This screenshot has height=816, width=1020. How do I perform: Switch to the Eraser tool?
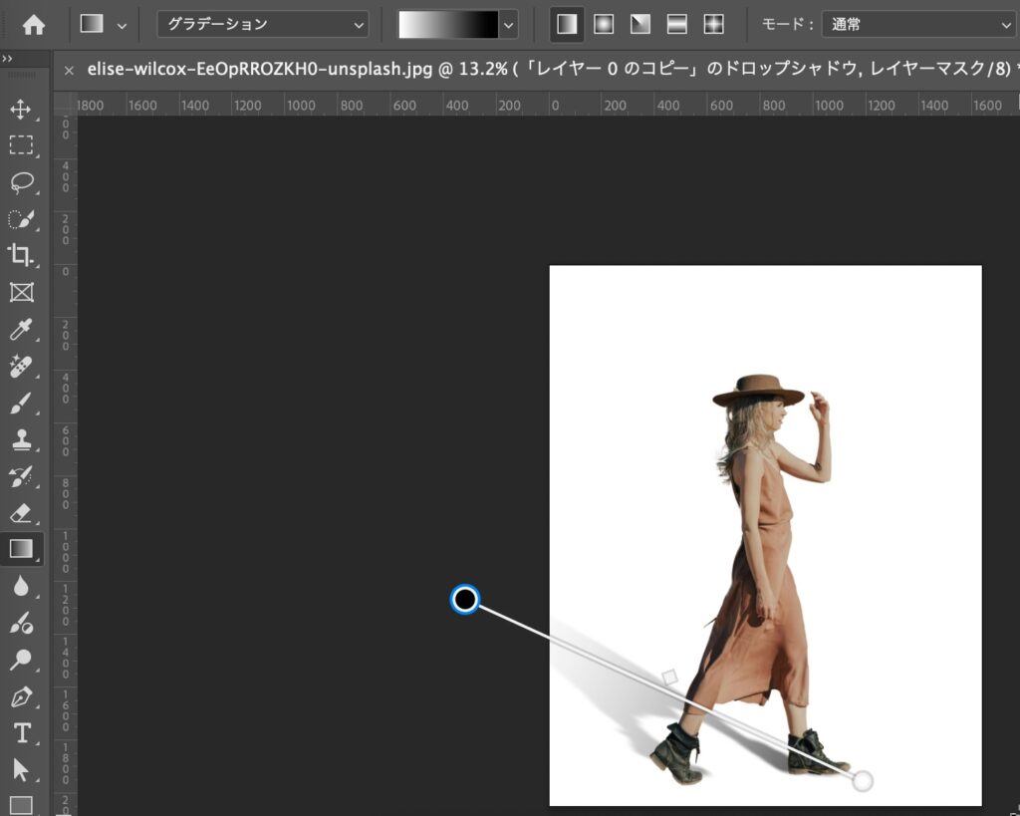pyautogui.click(x=21, y=512)
